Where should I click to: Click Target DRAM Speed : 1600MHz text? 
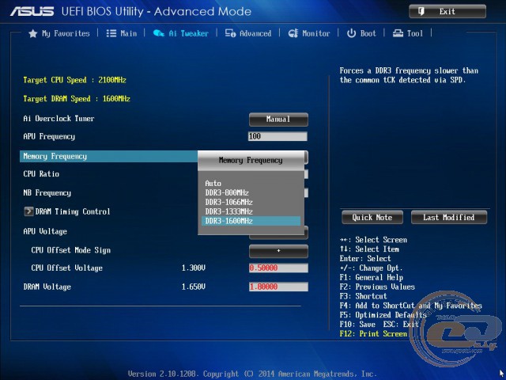point(77,99)
